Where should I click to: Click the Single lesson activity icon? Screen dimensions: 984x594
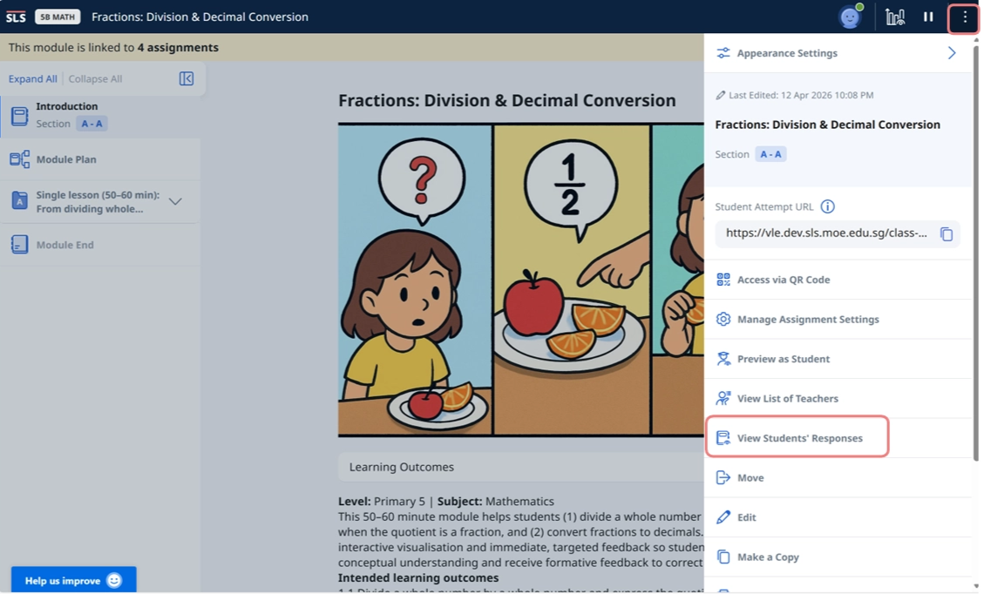click(19, 200)
